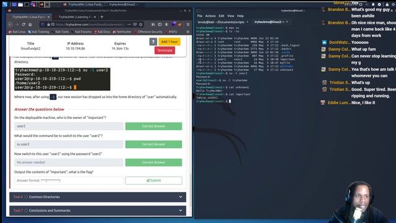Expand Task 7 Conclusions and Summaries
This screenshot has height=223, width=396.
[x=98, y=211]
